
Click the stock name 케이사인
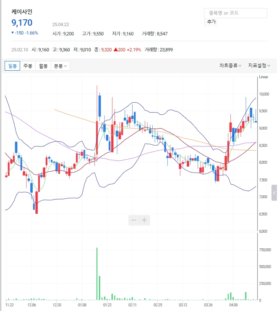pos(22,12)
